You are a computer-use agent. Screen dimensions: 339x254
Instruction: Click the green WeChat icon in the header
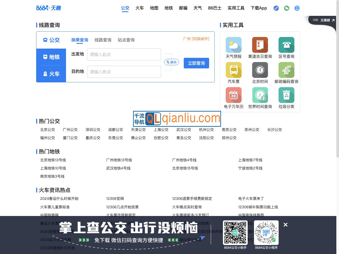click(x=286, y=8)
